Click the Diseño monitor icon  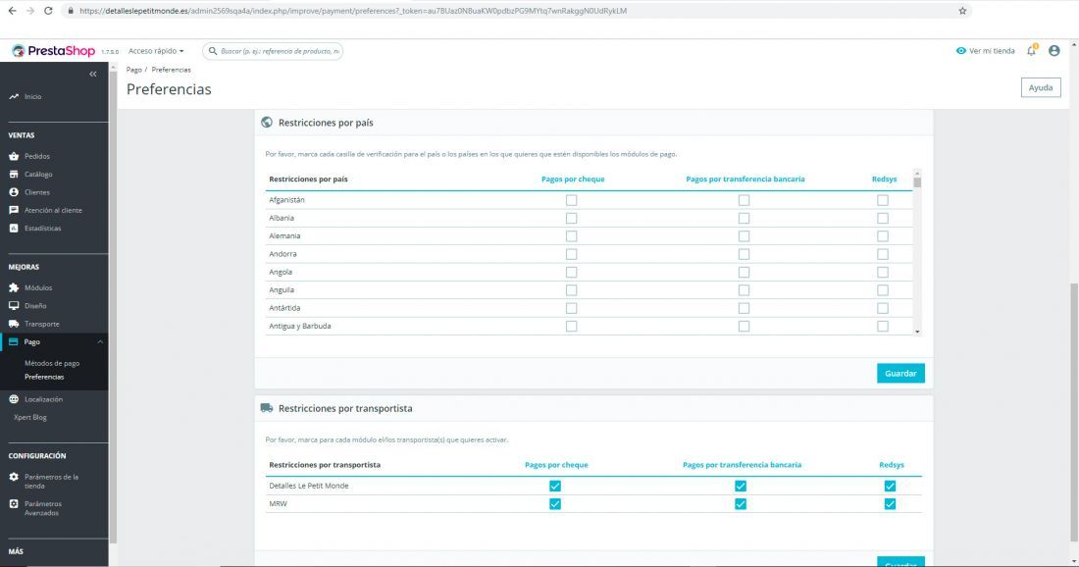pos(14,305)
